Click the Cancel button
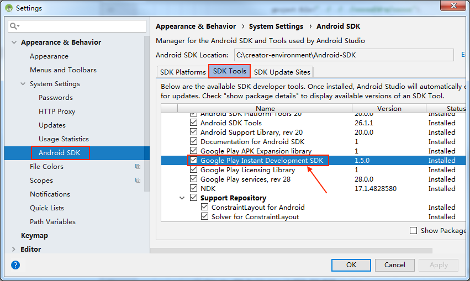 [395, 265]
